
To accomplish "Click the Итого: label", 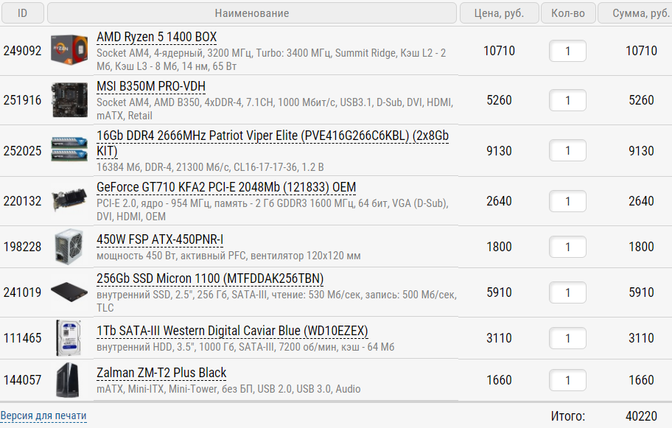I will [x=568, y=416].
